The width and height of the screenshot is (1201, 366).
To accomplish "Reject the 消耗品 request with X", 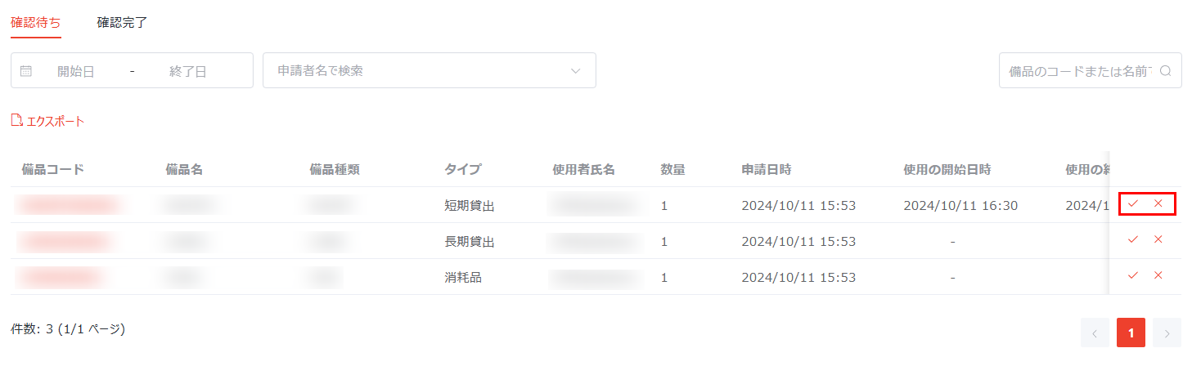I will tap(1158, 275).
